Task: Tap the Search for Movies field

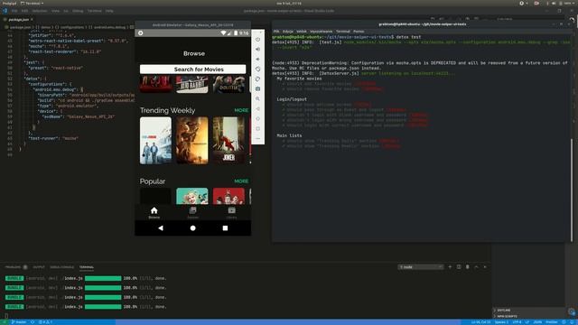Action: tap(192, 70)
